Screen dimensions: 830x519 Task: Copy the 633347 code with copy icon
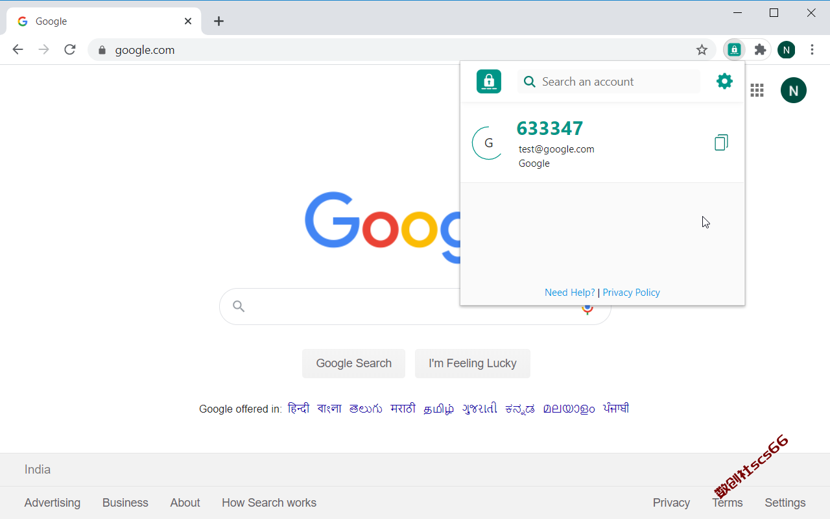pyautogui.click(x=721, y=143)
